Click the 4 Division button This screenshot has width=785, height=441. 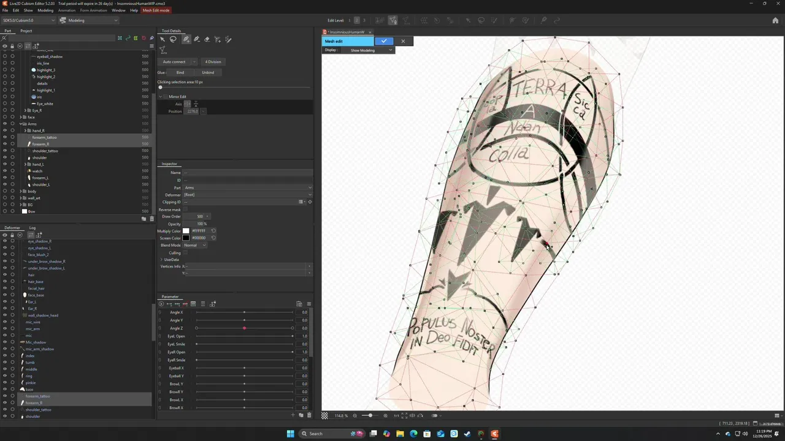coord(213,62)
